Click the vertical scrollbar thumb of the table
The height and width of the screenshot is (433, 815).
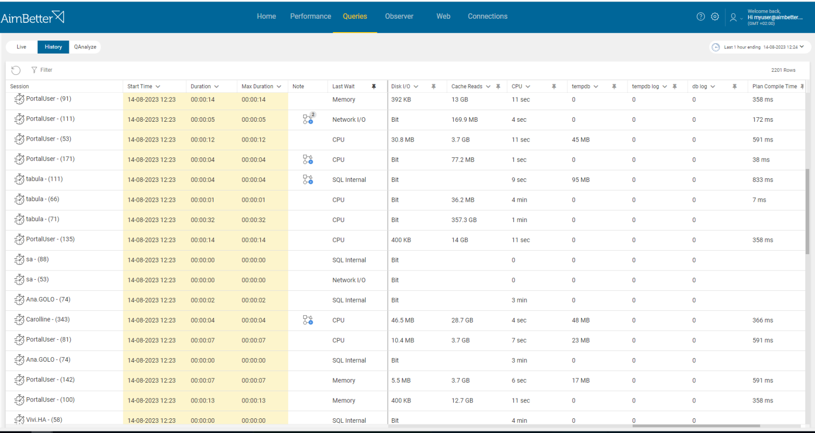pyautogui.click(x=807, y=211)
